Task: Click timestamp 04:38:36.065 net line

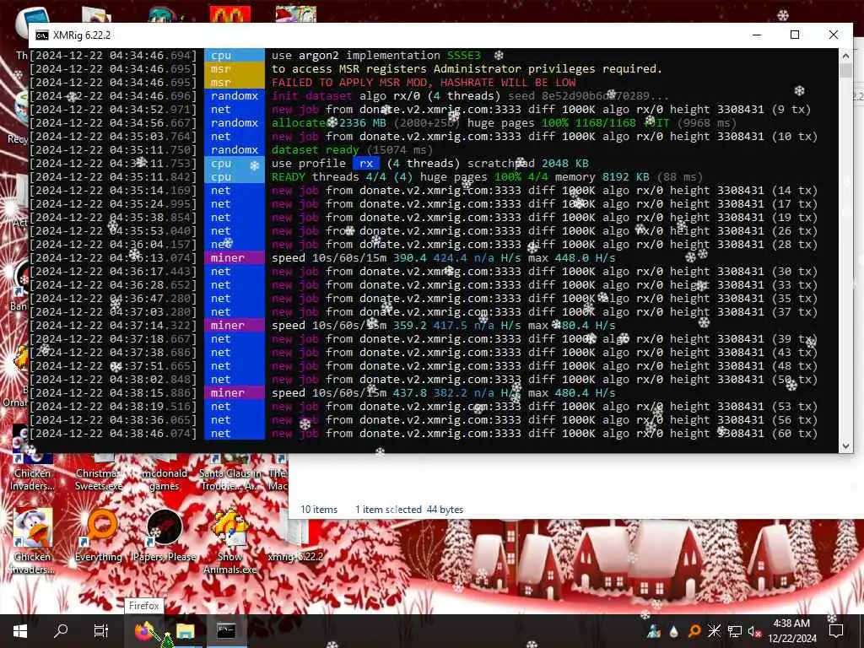Action: point(113,420)
